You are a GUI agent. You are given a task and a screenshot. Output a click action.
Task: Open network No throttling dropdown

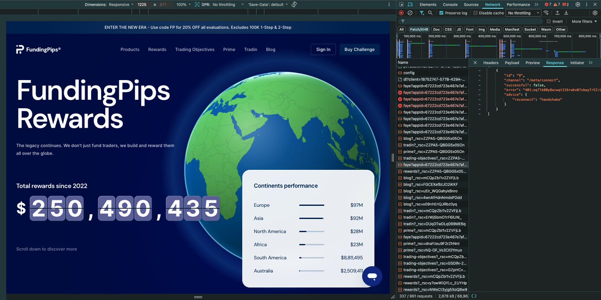(x=523, y=13)
